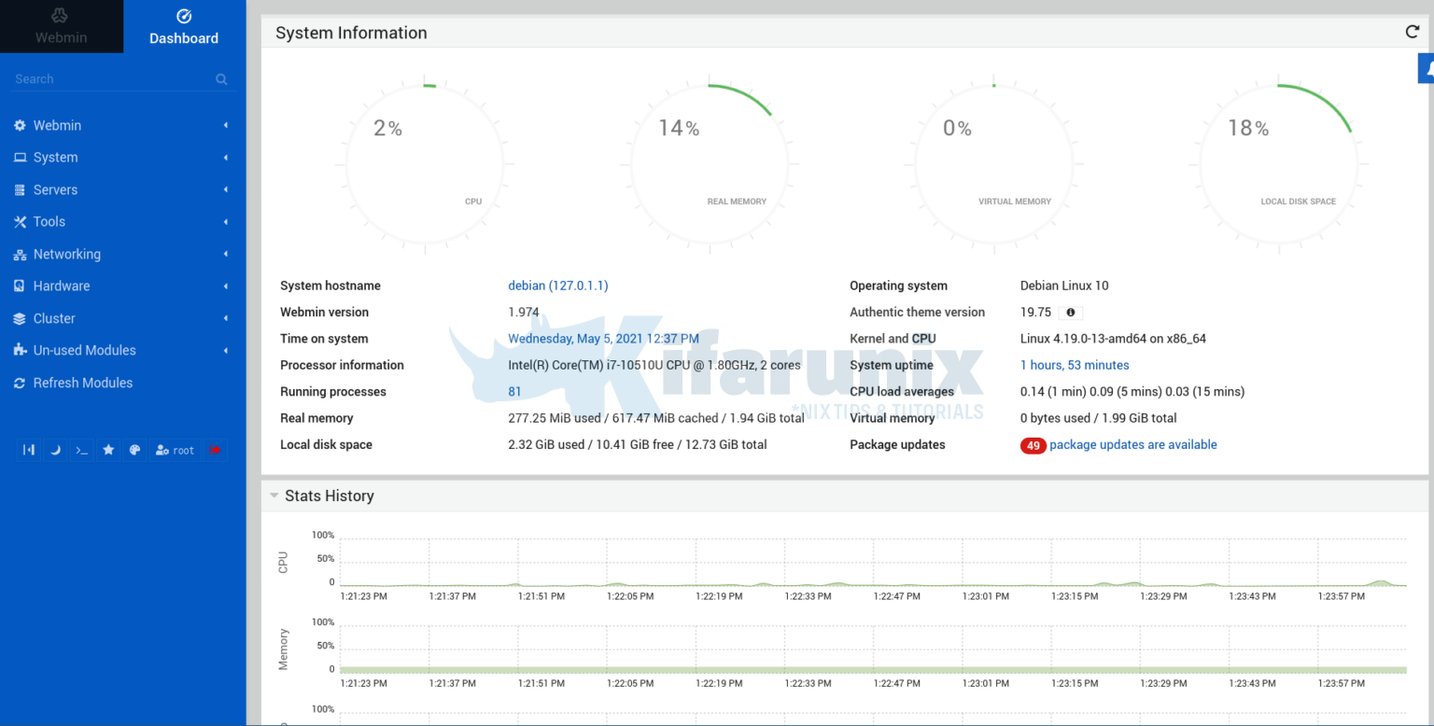
Task: Expand the Networking section
Action: 68,254
